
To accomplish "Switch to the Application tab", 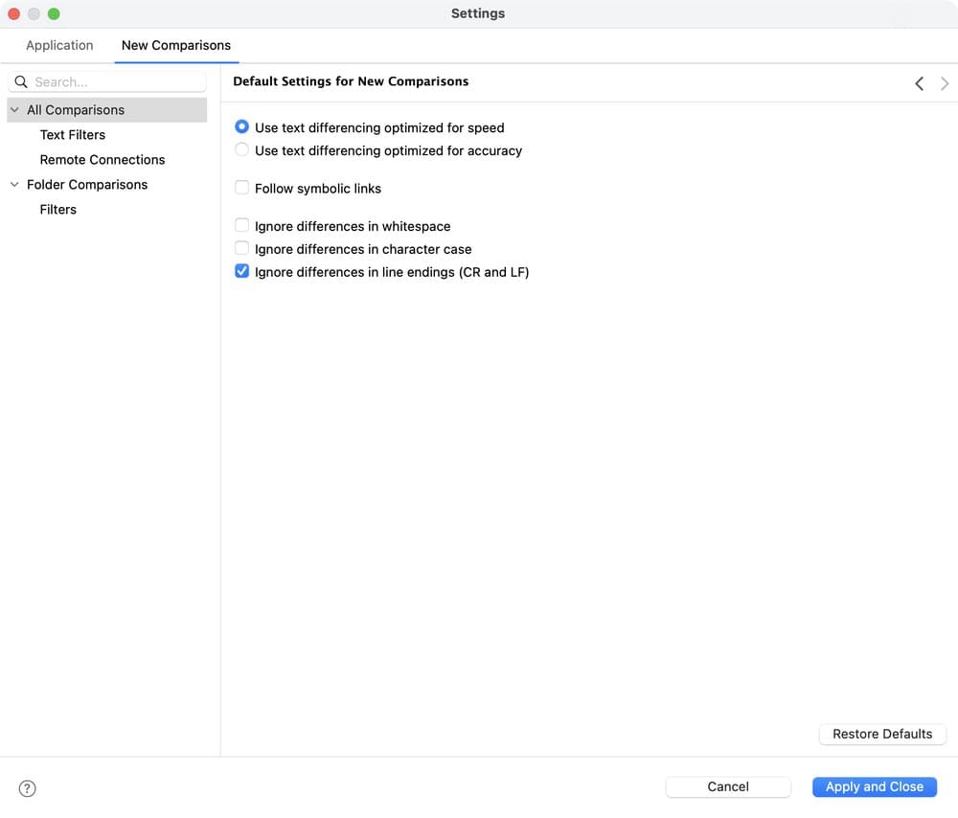I will 59,45.
